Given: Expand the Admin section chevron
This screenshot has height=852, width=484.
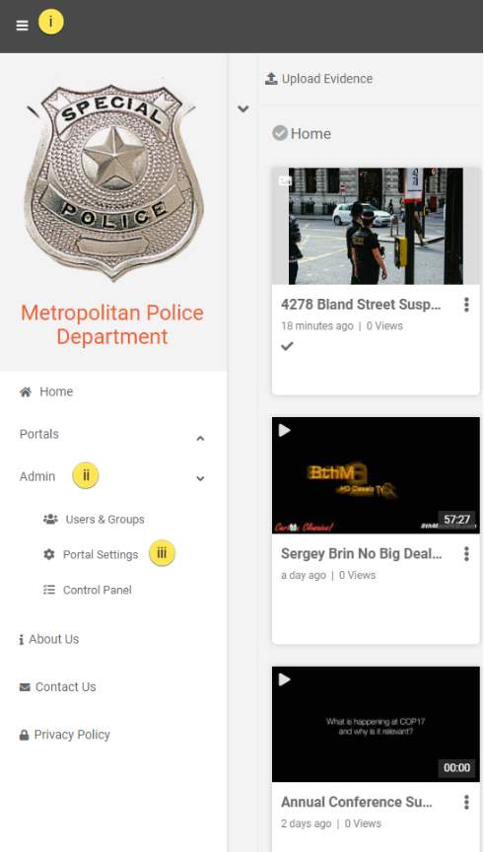Looking at the screenshot, I should click(200, 478).
